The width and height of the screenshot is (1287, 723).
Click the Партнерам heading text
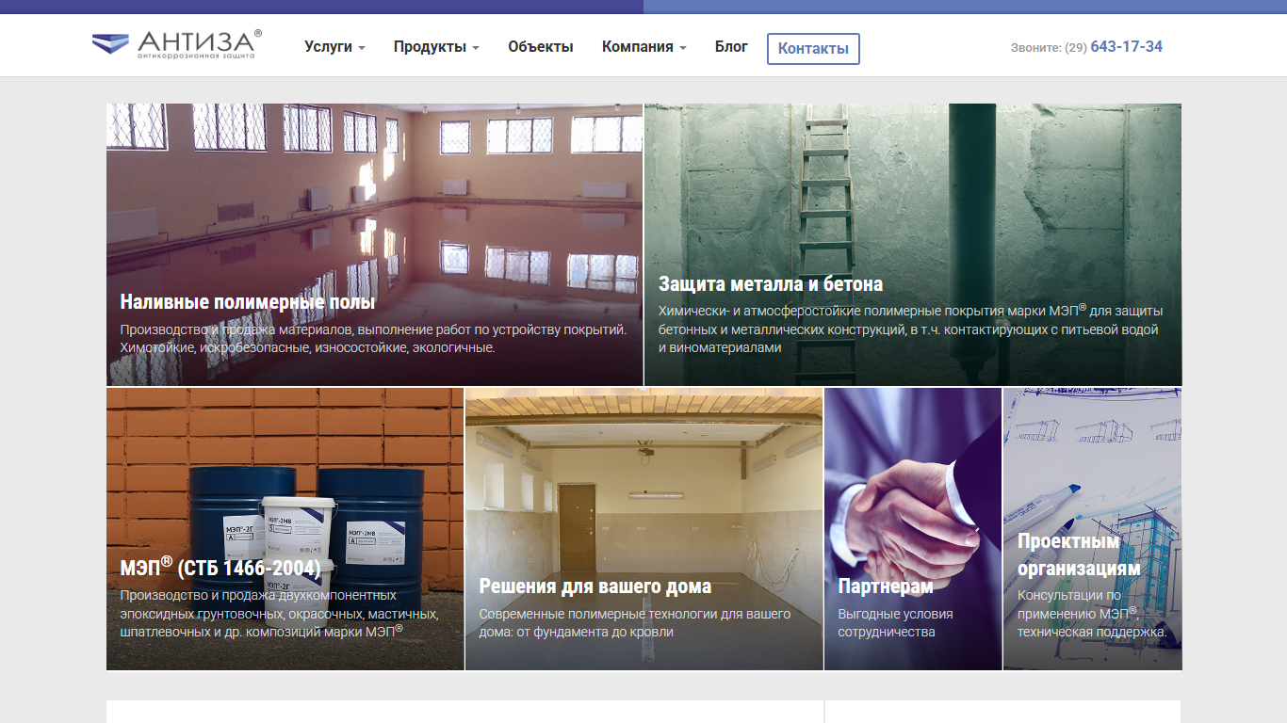(886, 586)
